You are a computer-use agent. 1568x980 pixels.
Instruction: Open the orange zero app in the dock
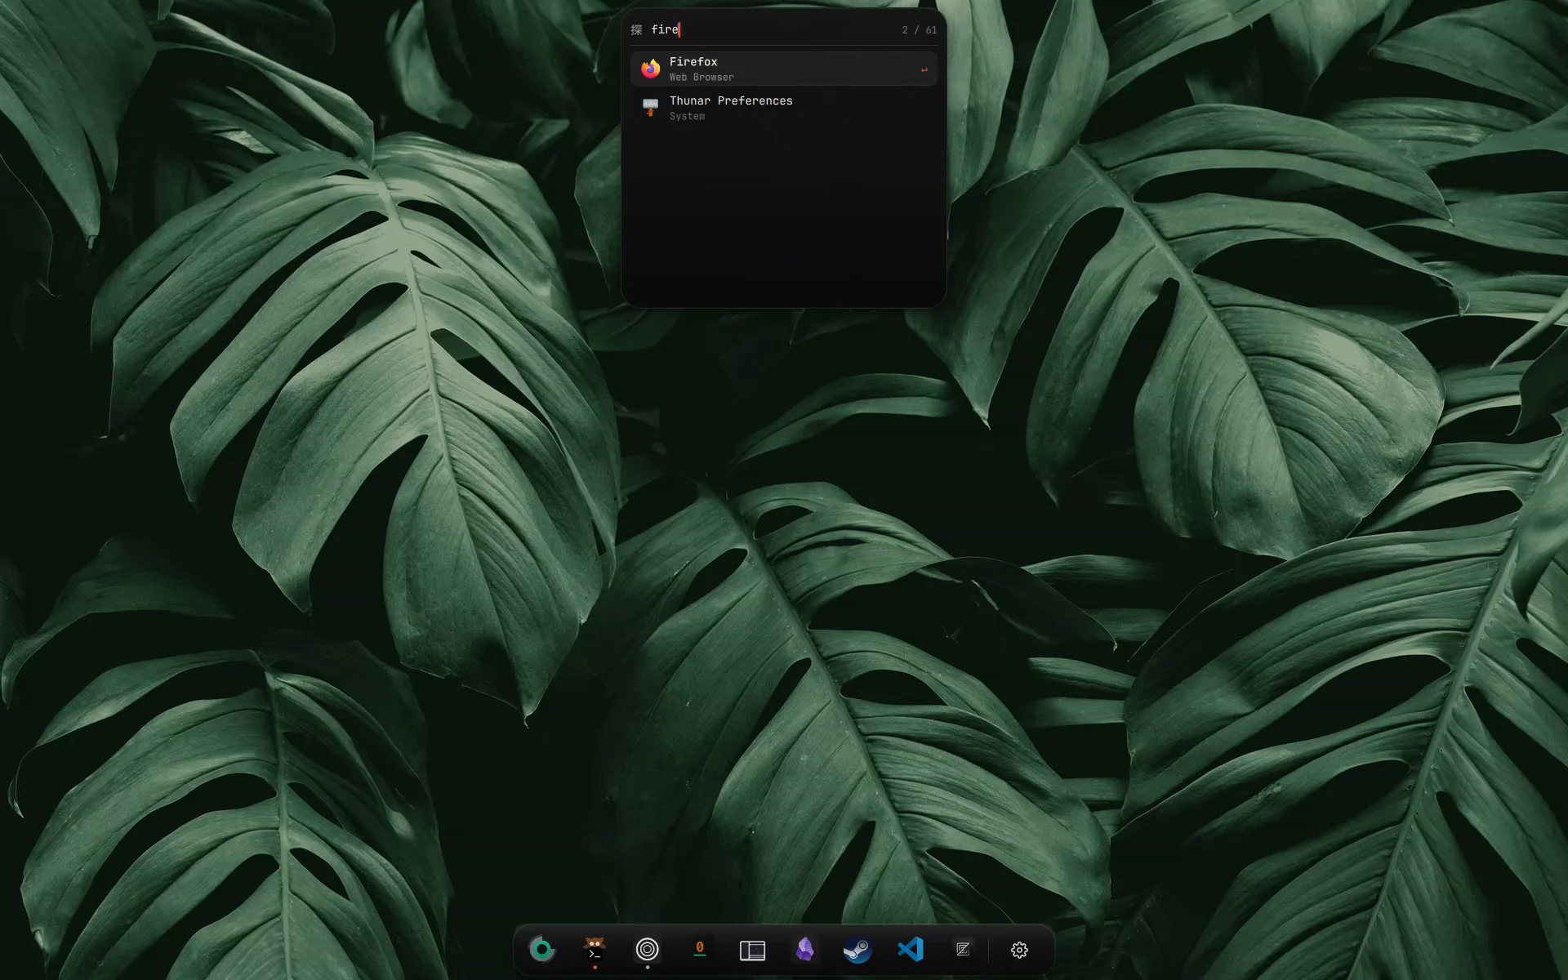pyautogui.click(x=699, y=949)
